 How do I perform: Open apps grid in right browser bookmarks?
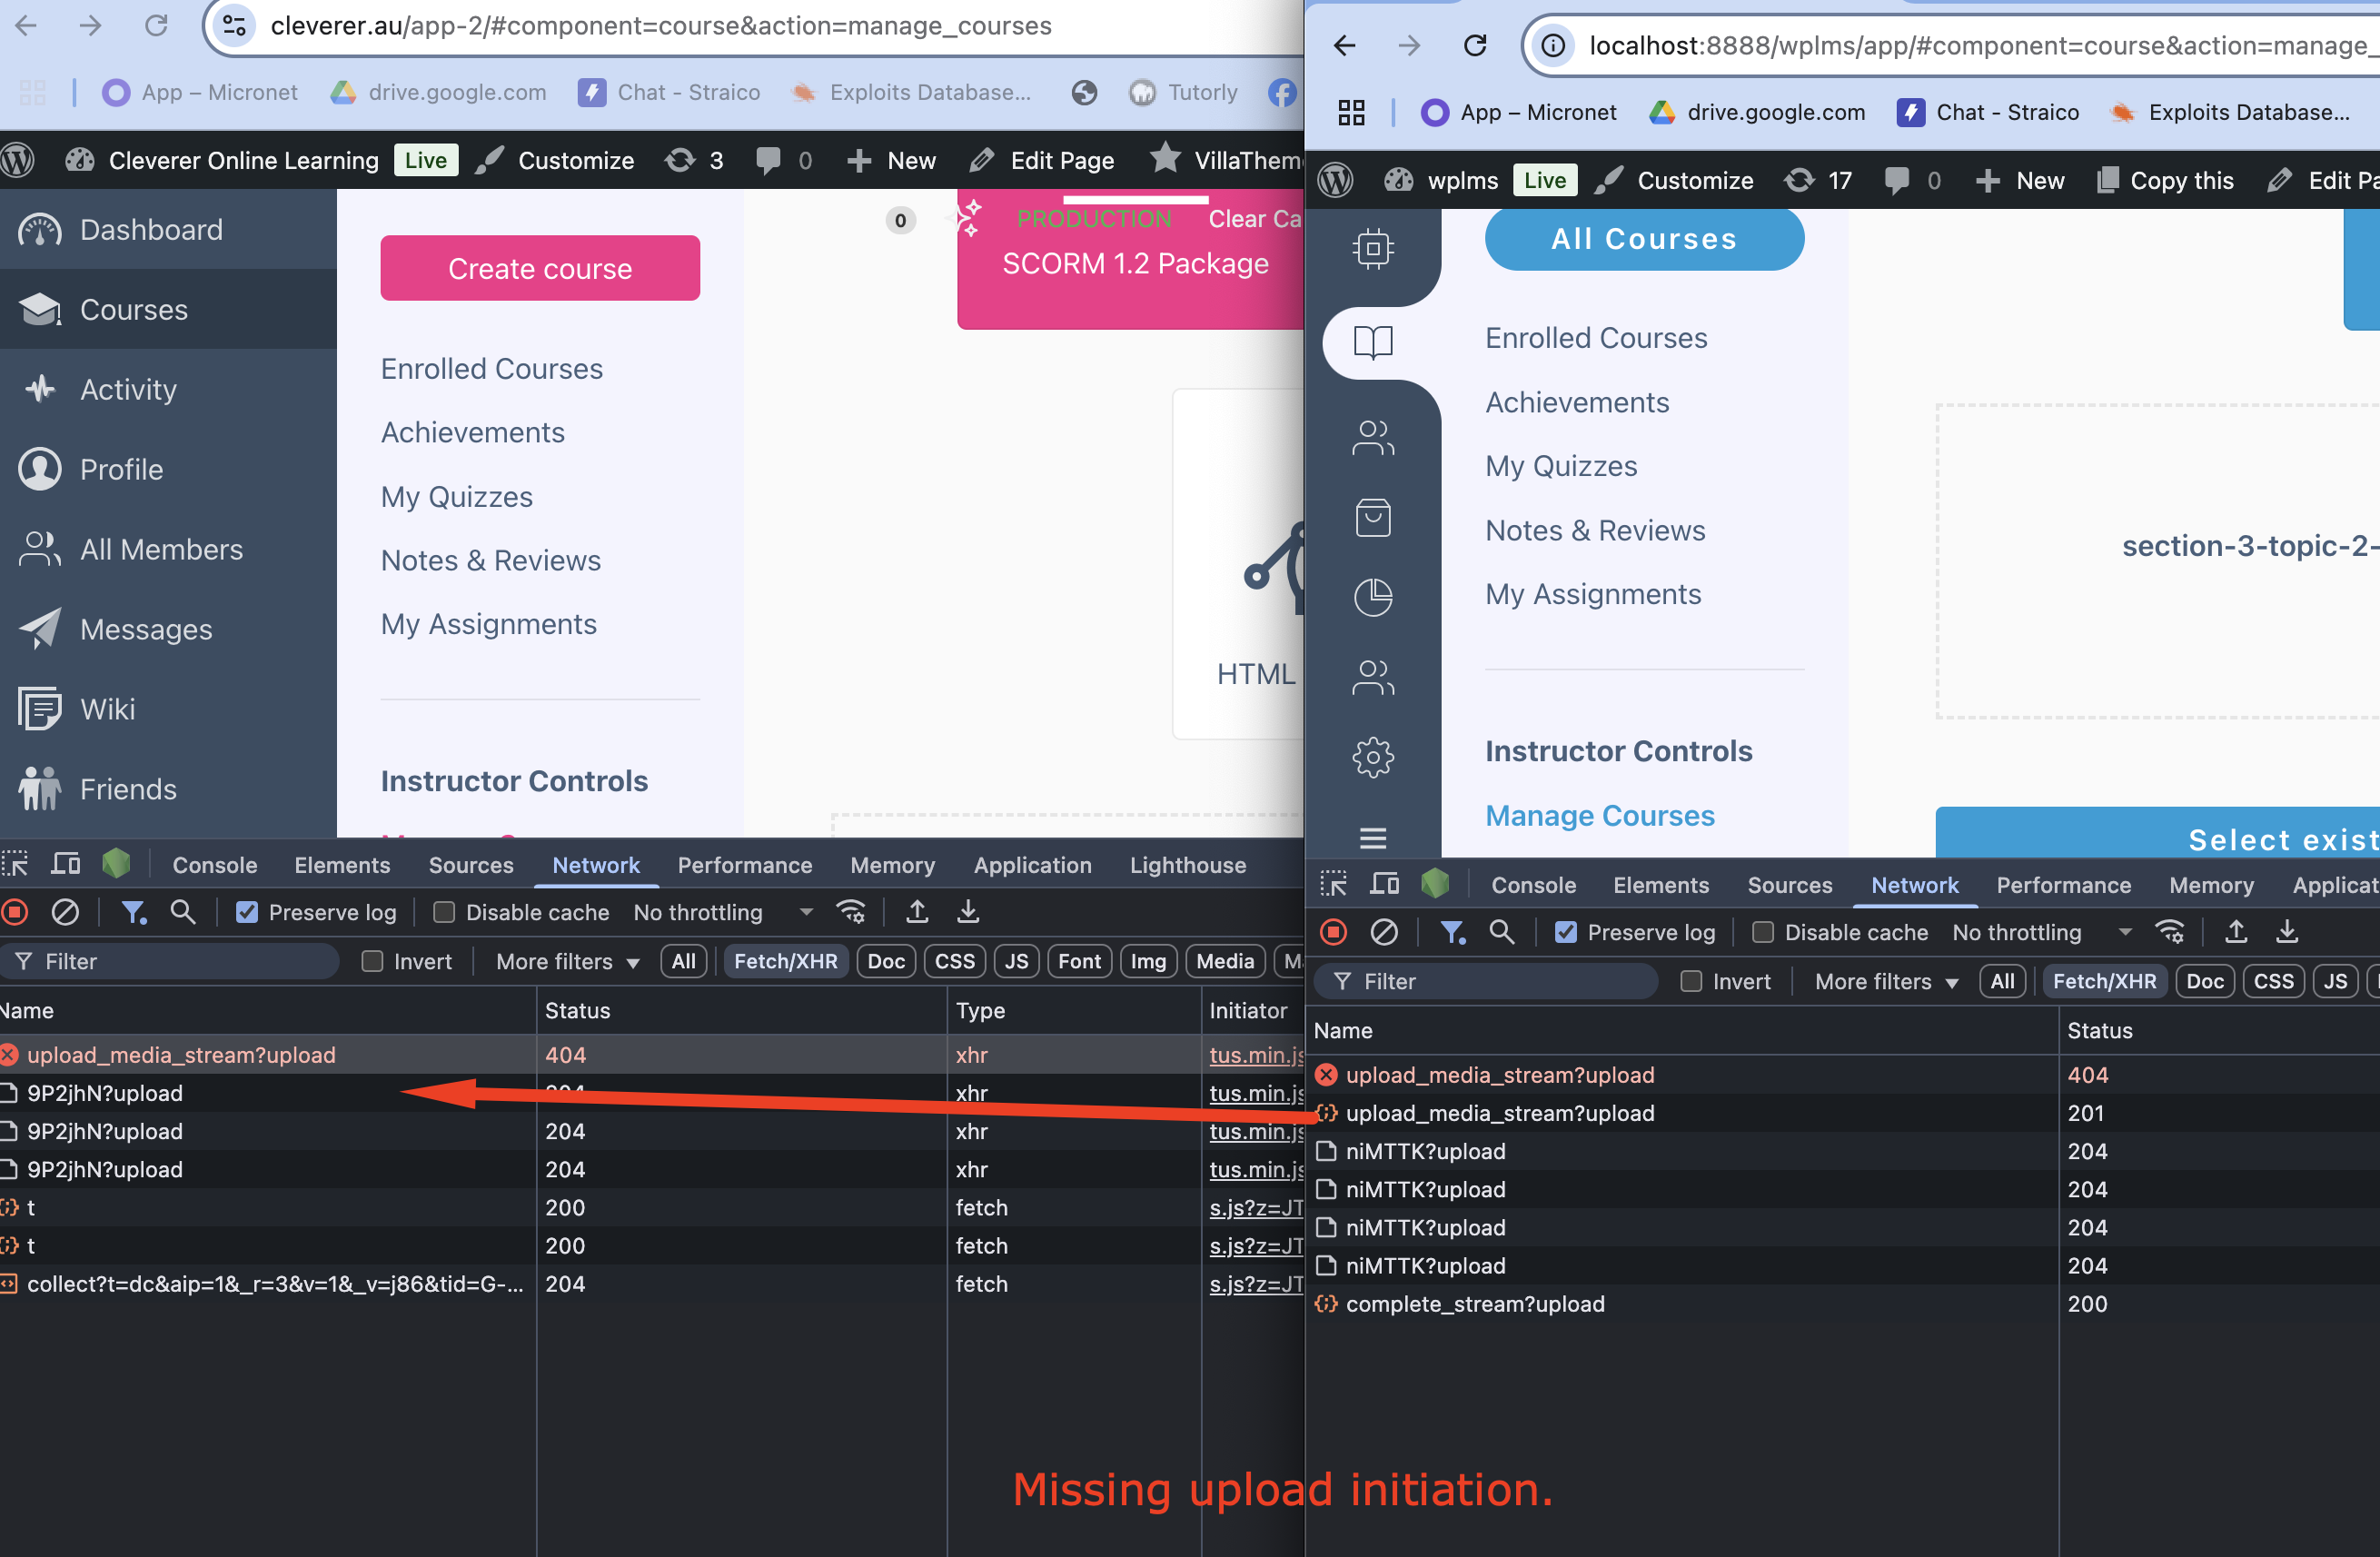click(x=1351, y=112)
